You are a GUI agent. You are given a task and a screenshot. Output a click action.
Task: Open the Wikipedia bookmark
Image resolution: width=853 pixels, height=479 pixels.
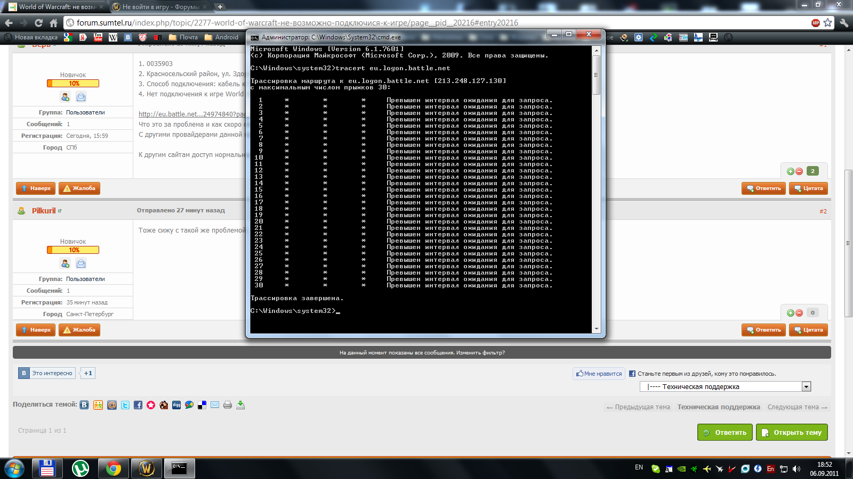coord(113,37)
